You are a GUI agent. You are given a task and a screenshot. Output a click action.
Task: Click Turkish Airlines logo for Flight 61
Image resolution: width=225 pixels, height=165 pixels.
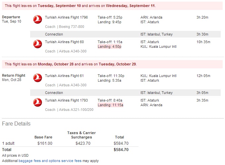(37, 78)
